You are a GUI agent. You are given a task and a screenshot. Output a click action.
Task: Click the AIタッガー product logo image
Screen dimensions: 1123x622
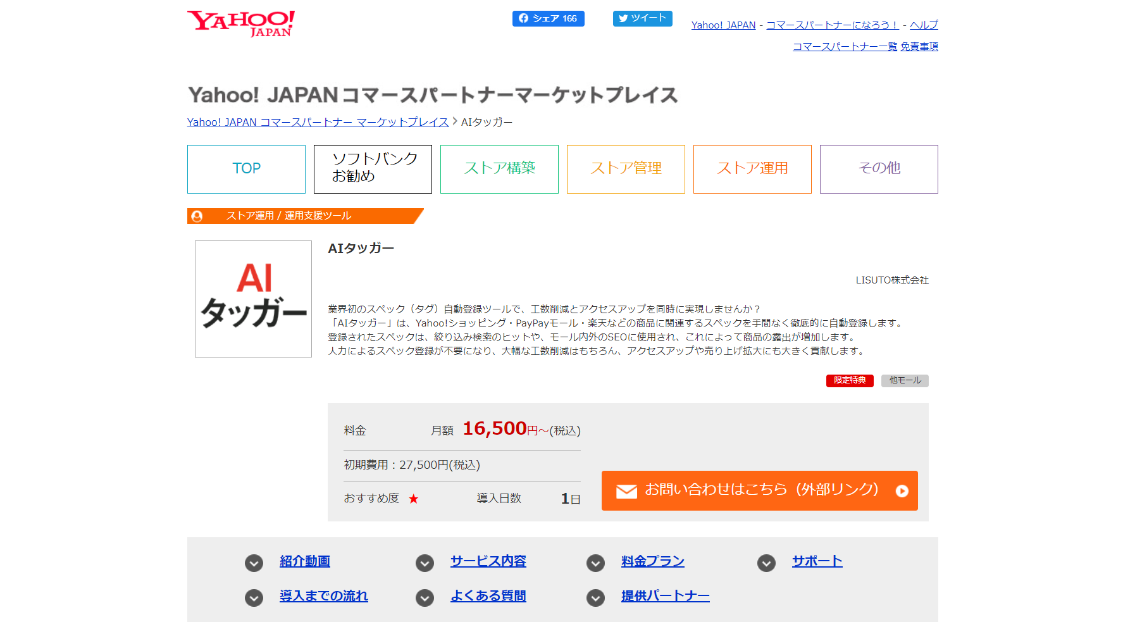click(253, 299)
